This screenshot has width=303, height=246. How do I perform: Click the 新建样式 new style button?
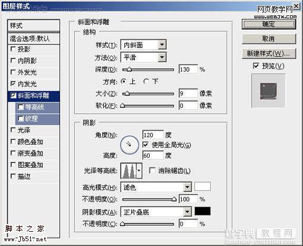tap(269, 53)
